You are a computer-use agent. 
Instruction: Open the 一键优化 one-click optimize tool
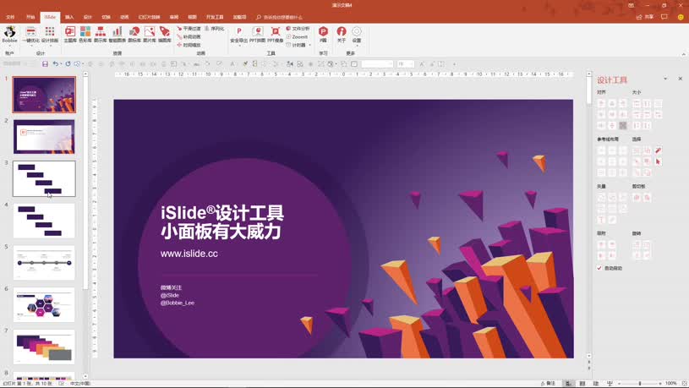coord(30,35)
